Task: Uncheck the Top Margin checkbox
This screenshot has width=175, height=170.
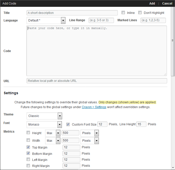Action: (x=28, y=147)
